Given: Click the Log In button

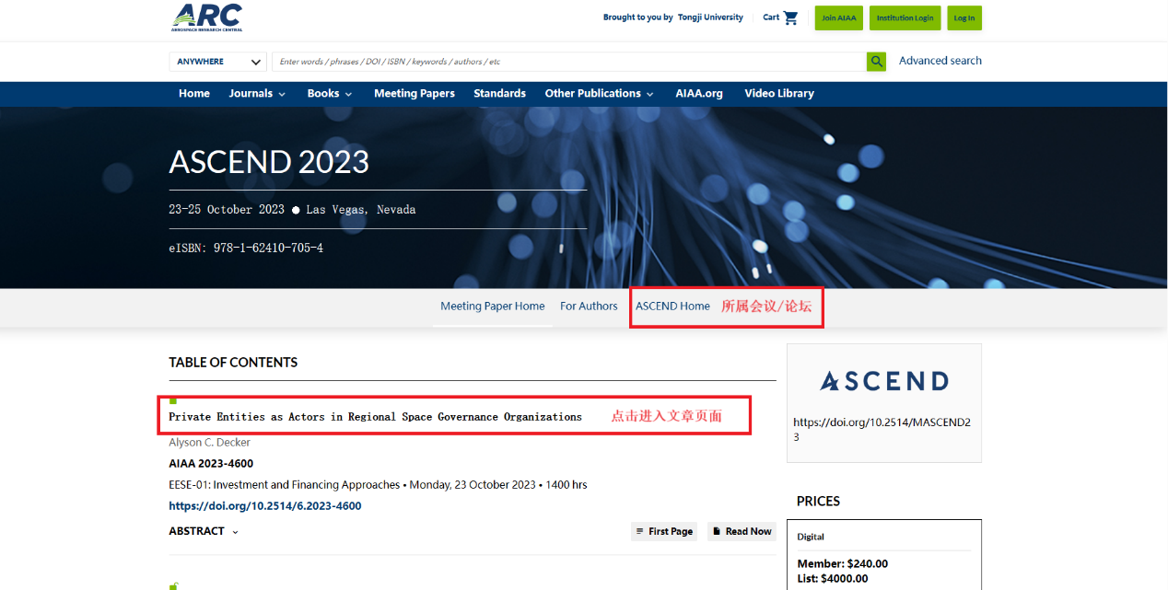Looking at the screenshot, I should pos(964,18).
